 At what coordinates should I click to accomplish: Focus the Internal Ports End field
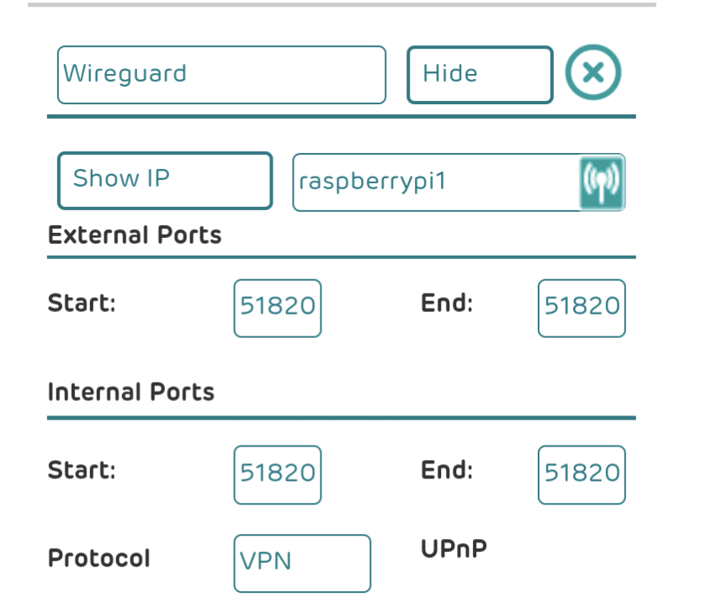click(582, 474)
